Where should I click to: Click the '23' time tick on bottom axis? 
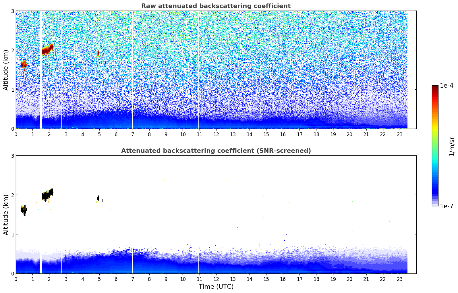[x=400, y=279]
